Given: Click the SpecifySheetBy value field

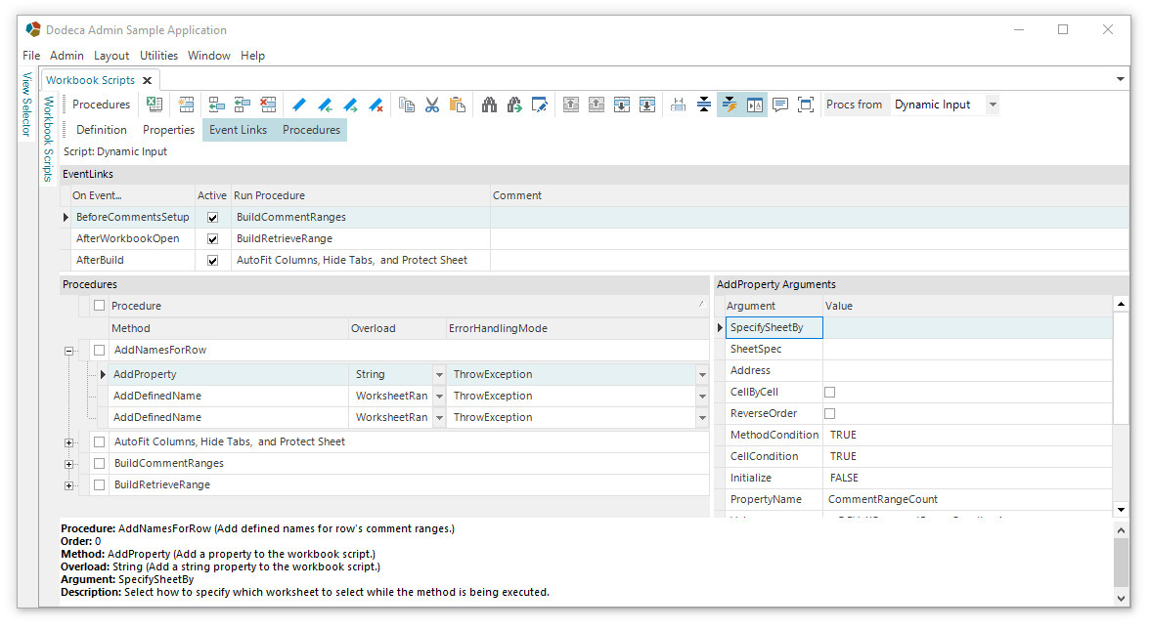Looking at the screenshot, I should click(967, 328).
